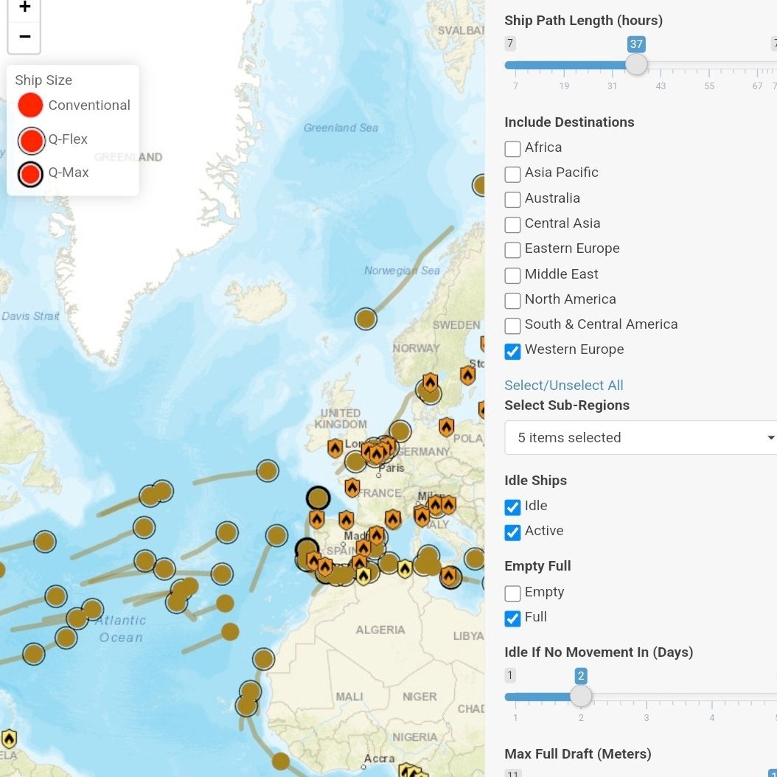777x777 pixels.
Task: Click the easternmost terminal icon near Milan
Action: point(448,506)
